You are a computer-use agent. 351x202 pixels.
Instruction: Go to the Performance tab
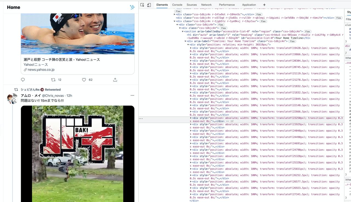[227, 5]
